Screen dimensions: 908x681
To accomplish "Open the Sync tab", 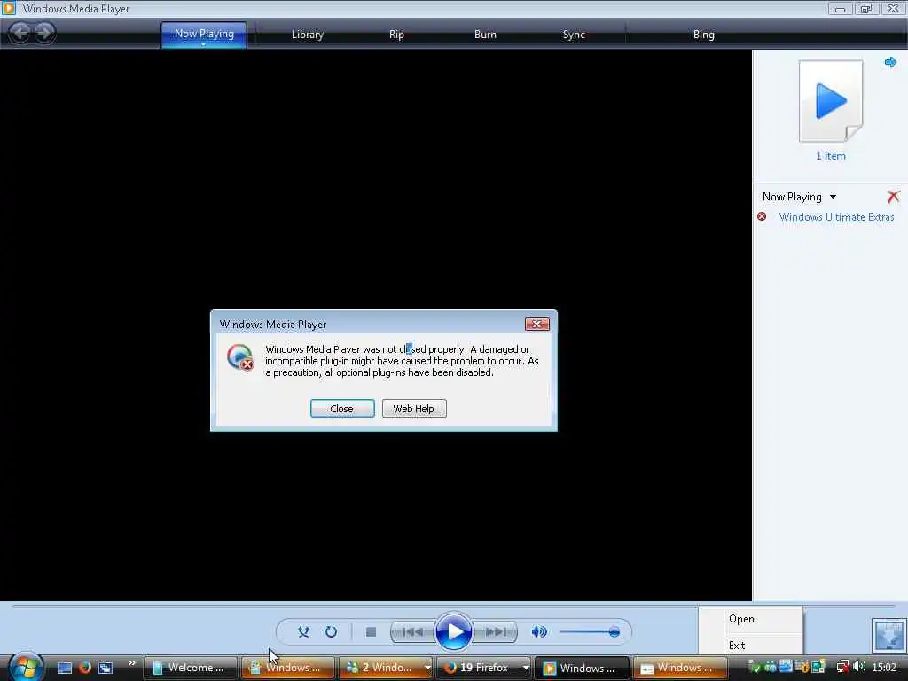I will pos(574,35).
